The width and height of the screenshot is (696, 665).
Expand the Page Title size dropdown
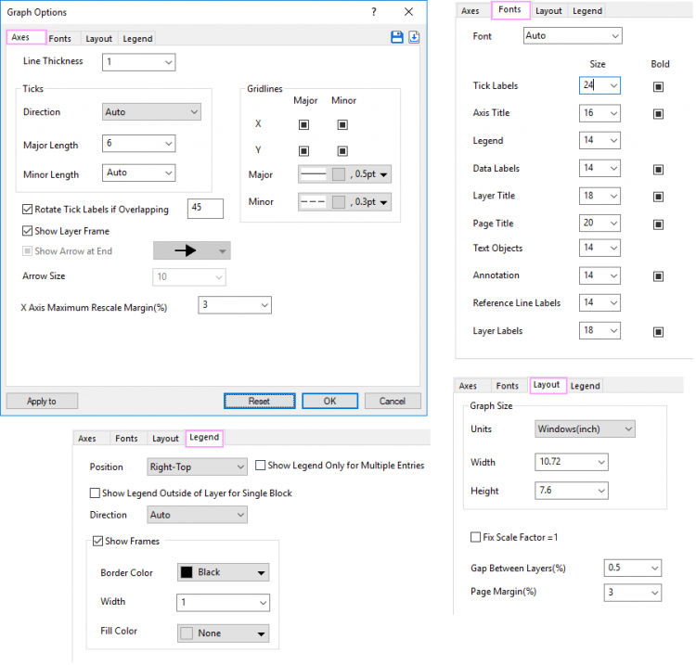599,224
